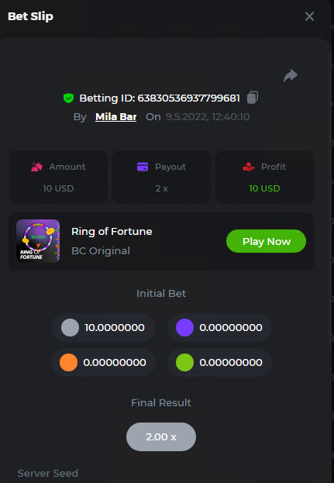Select the gray color bet circle
The width and height of the screenshot is (334, 483).
tap(70, 327)
